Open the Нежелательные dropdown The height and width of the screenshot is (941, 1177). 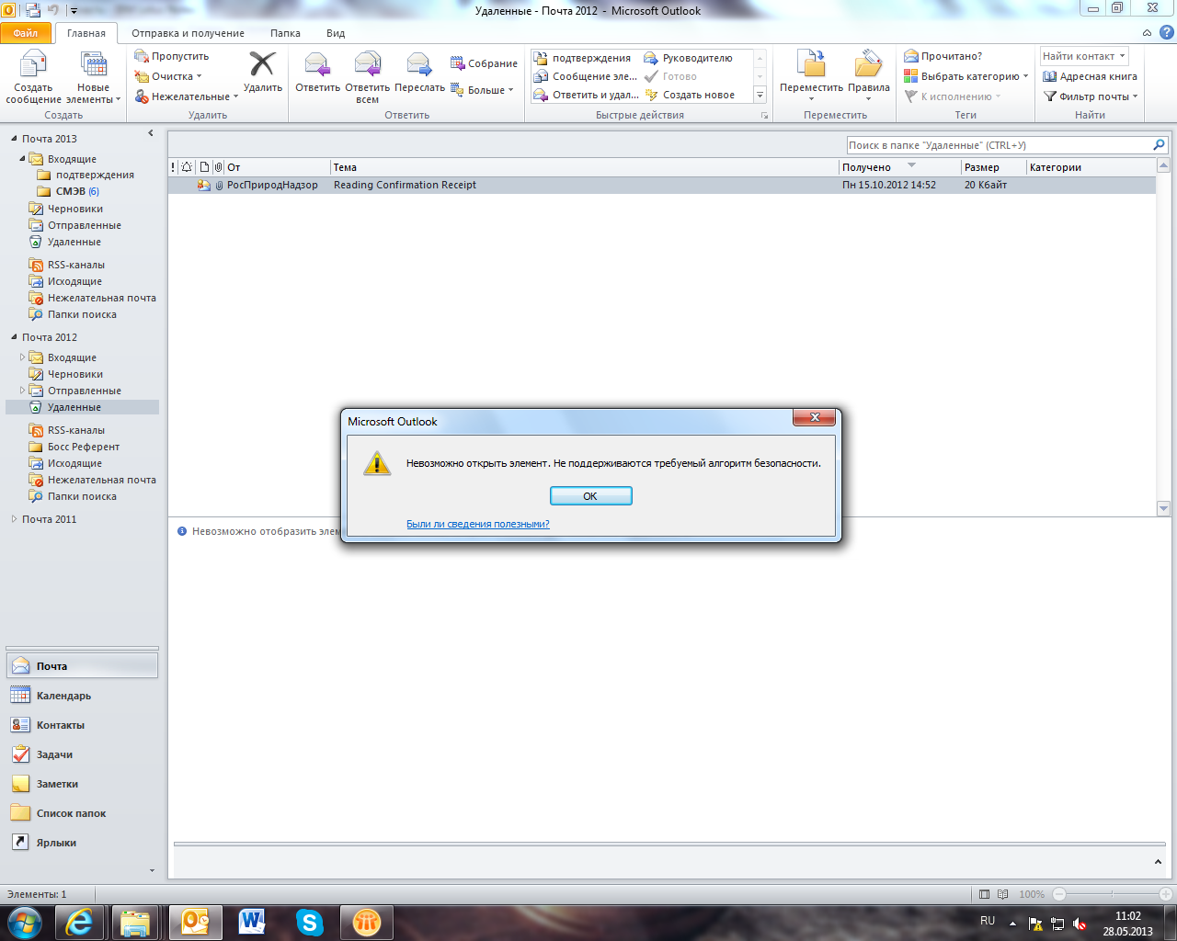click(x=187, y=96)
